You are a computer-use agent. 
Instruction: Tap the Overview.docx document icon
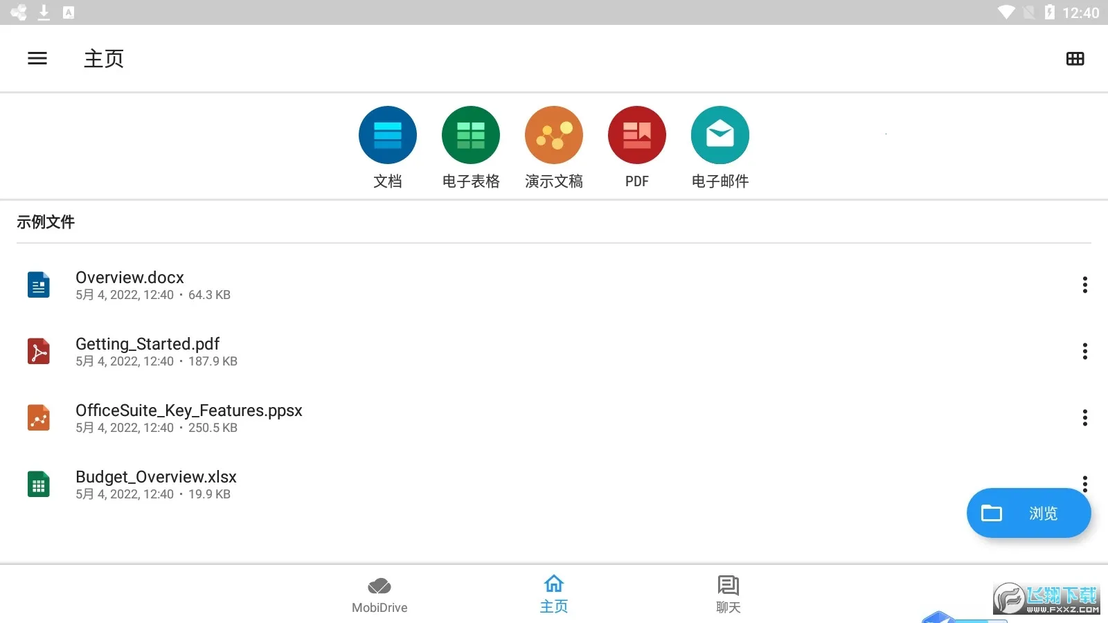39,285
